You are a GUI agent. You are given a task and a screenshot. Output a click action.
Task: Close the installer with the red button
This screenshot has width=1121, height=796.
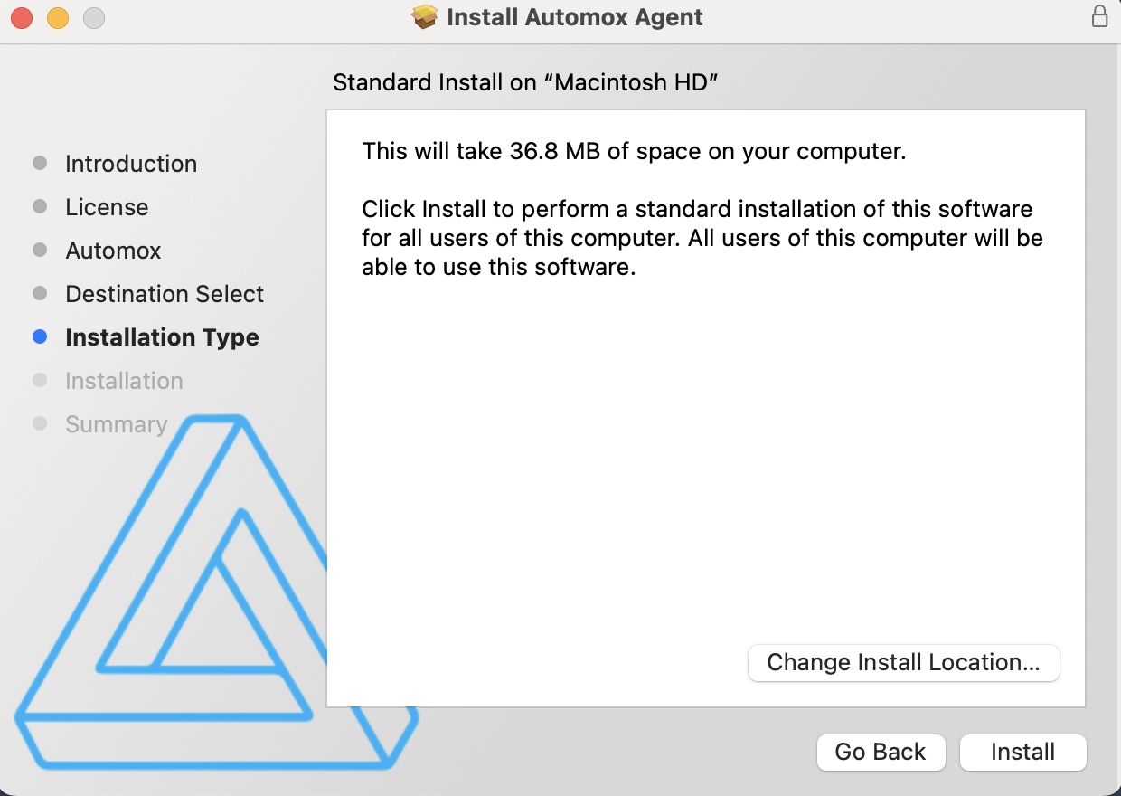pyautogui.click(x=22, y=17)
